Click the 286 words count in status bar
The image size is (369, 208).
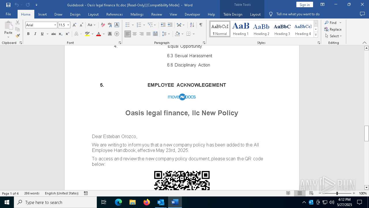click(x=32, y=193)
